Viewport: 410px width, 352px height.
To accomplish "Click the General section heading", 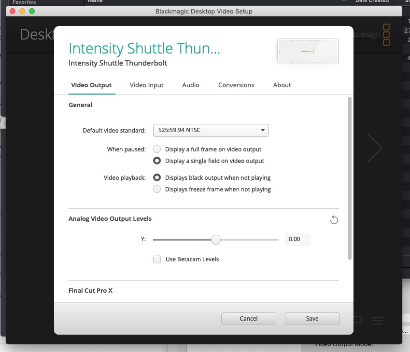I will click(x=80, y=105).
